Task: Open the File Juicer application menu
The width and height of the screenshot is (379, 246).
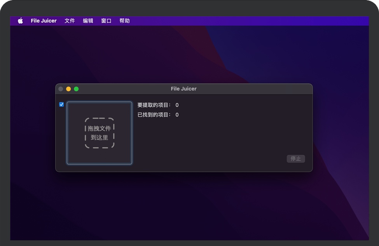Action: click(44, 21)
